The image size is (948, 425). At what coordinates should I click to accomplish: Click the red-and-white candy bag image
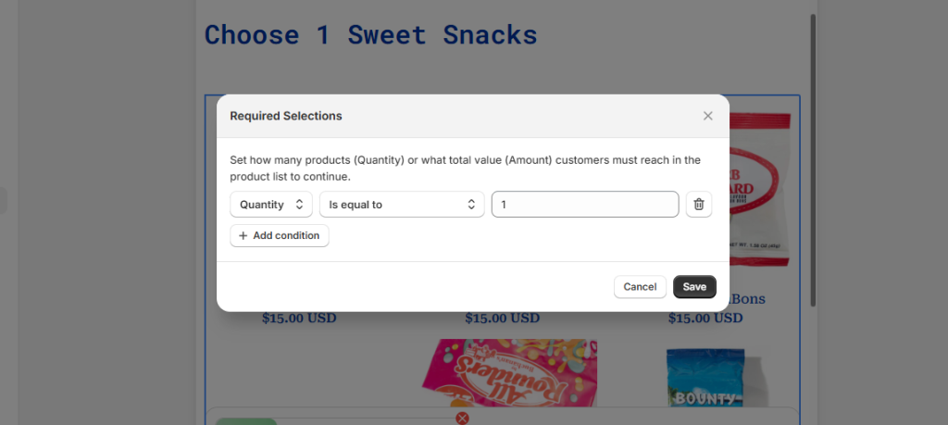[761, 185]
